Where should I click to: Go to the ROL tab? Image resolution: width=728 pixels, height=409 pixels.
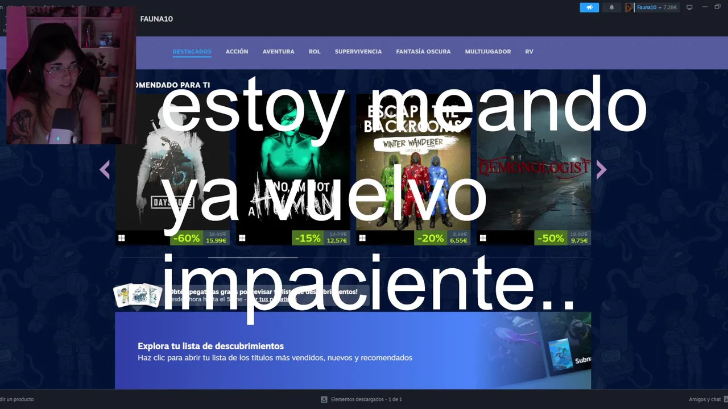pyautogui.click(x=315, y=52)
